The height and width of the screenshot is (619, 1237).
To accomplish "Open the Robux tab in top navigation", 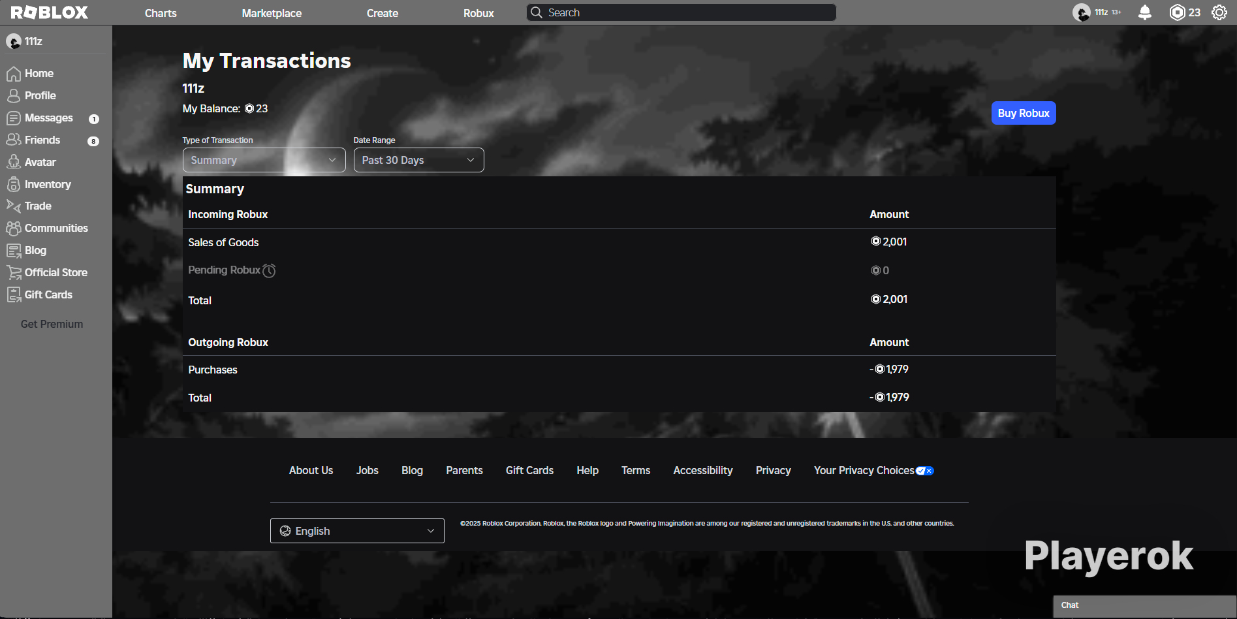I will (x=478, y=13).
